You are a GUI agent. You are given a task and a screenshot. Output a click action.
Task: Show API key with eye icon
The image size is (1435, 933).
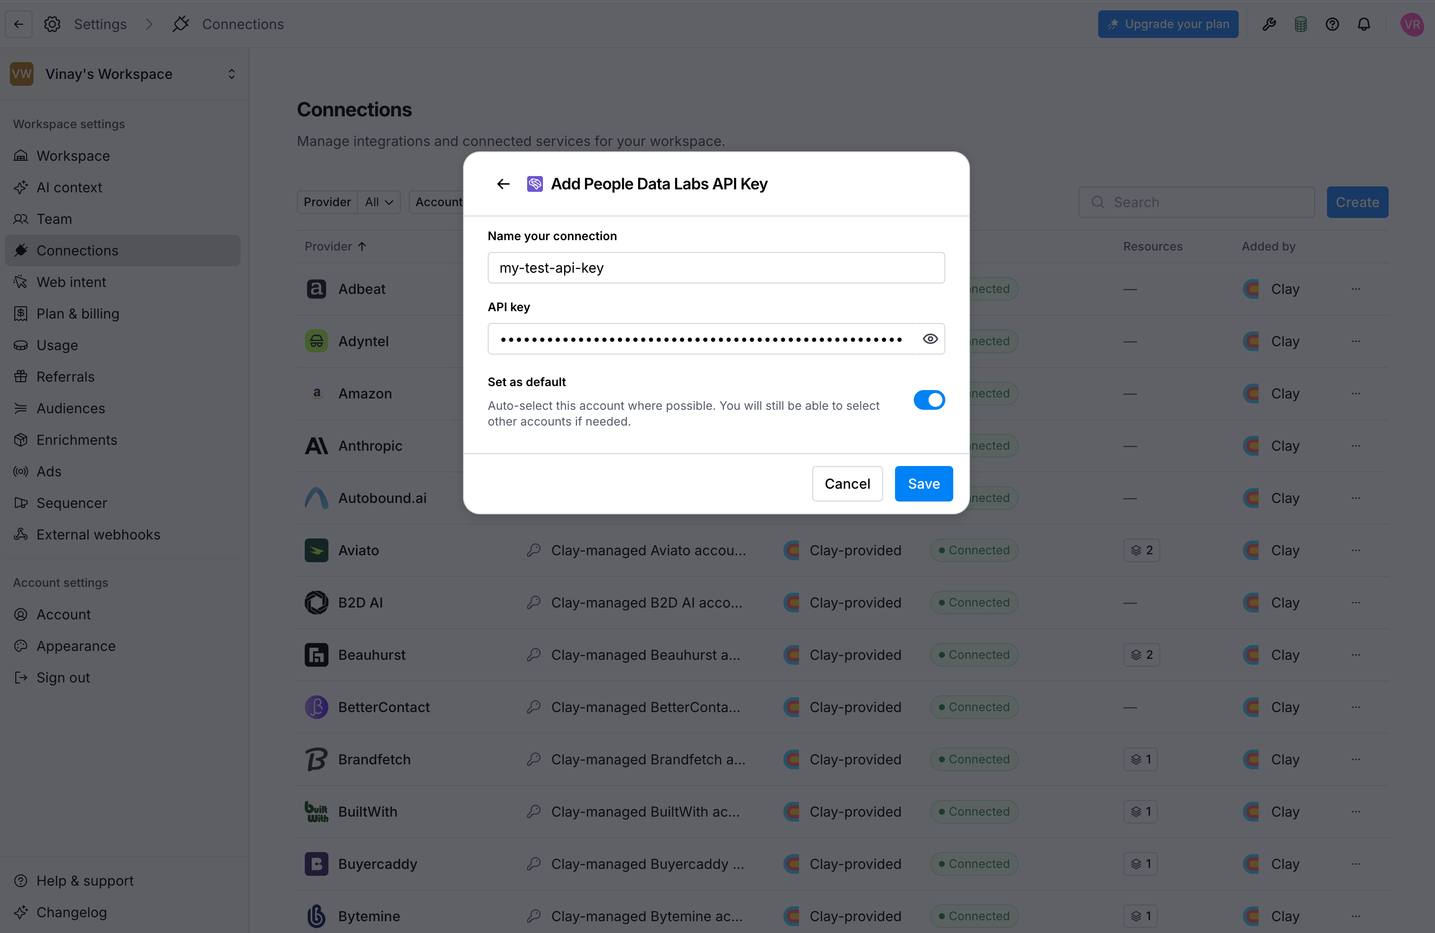coord(930,339)
